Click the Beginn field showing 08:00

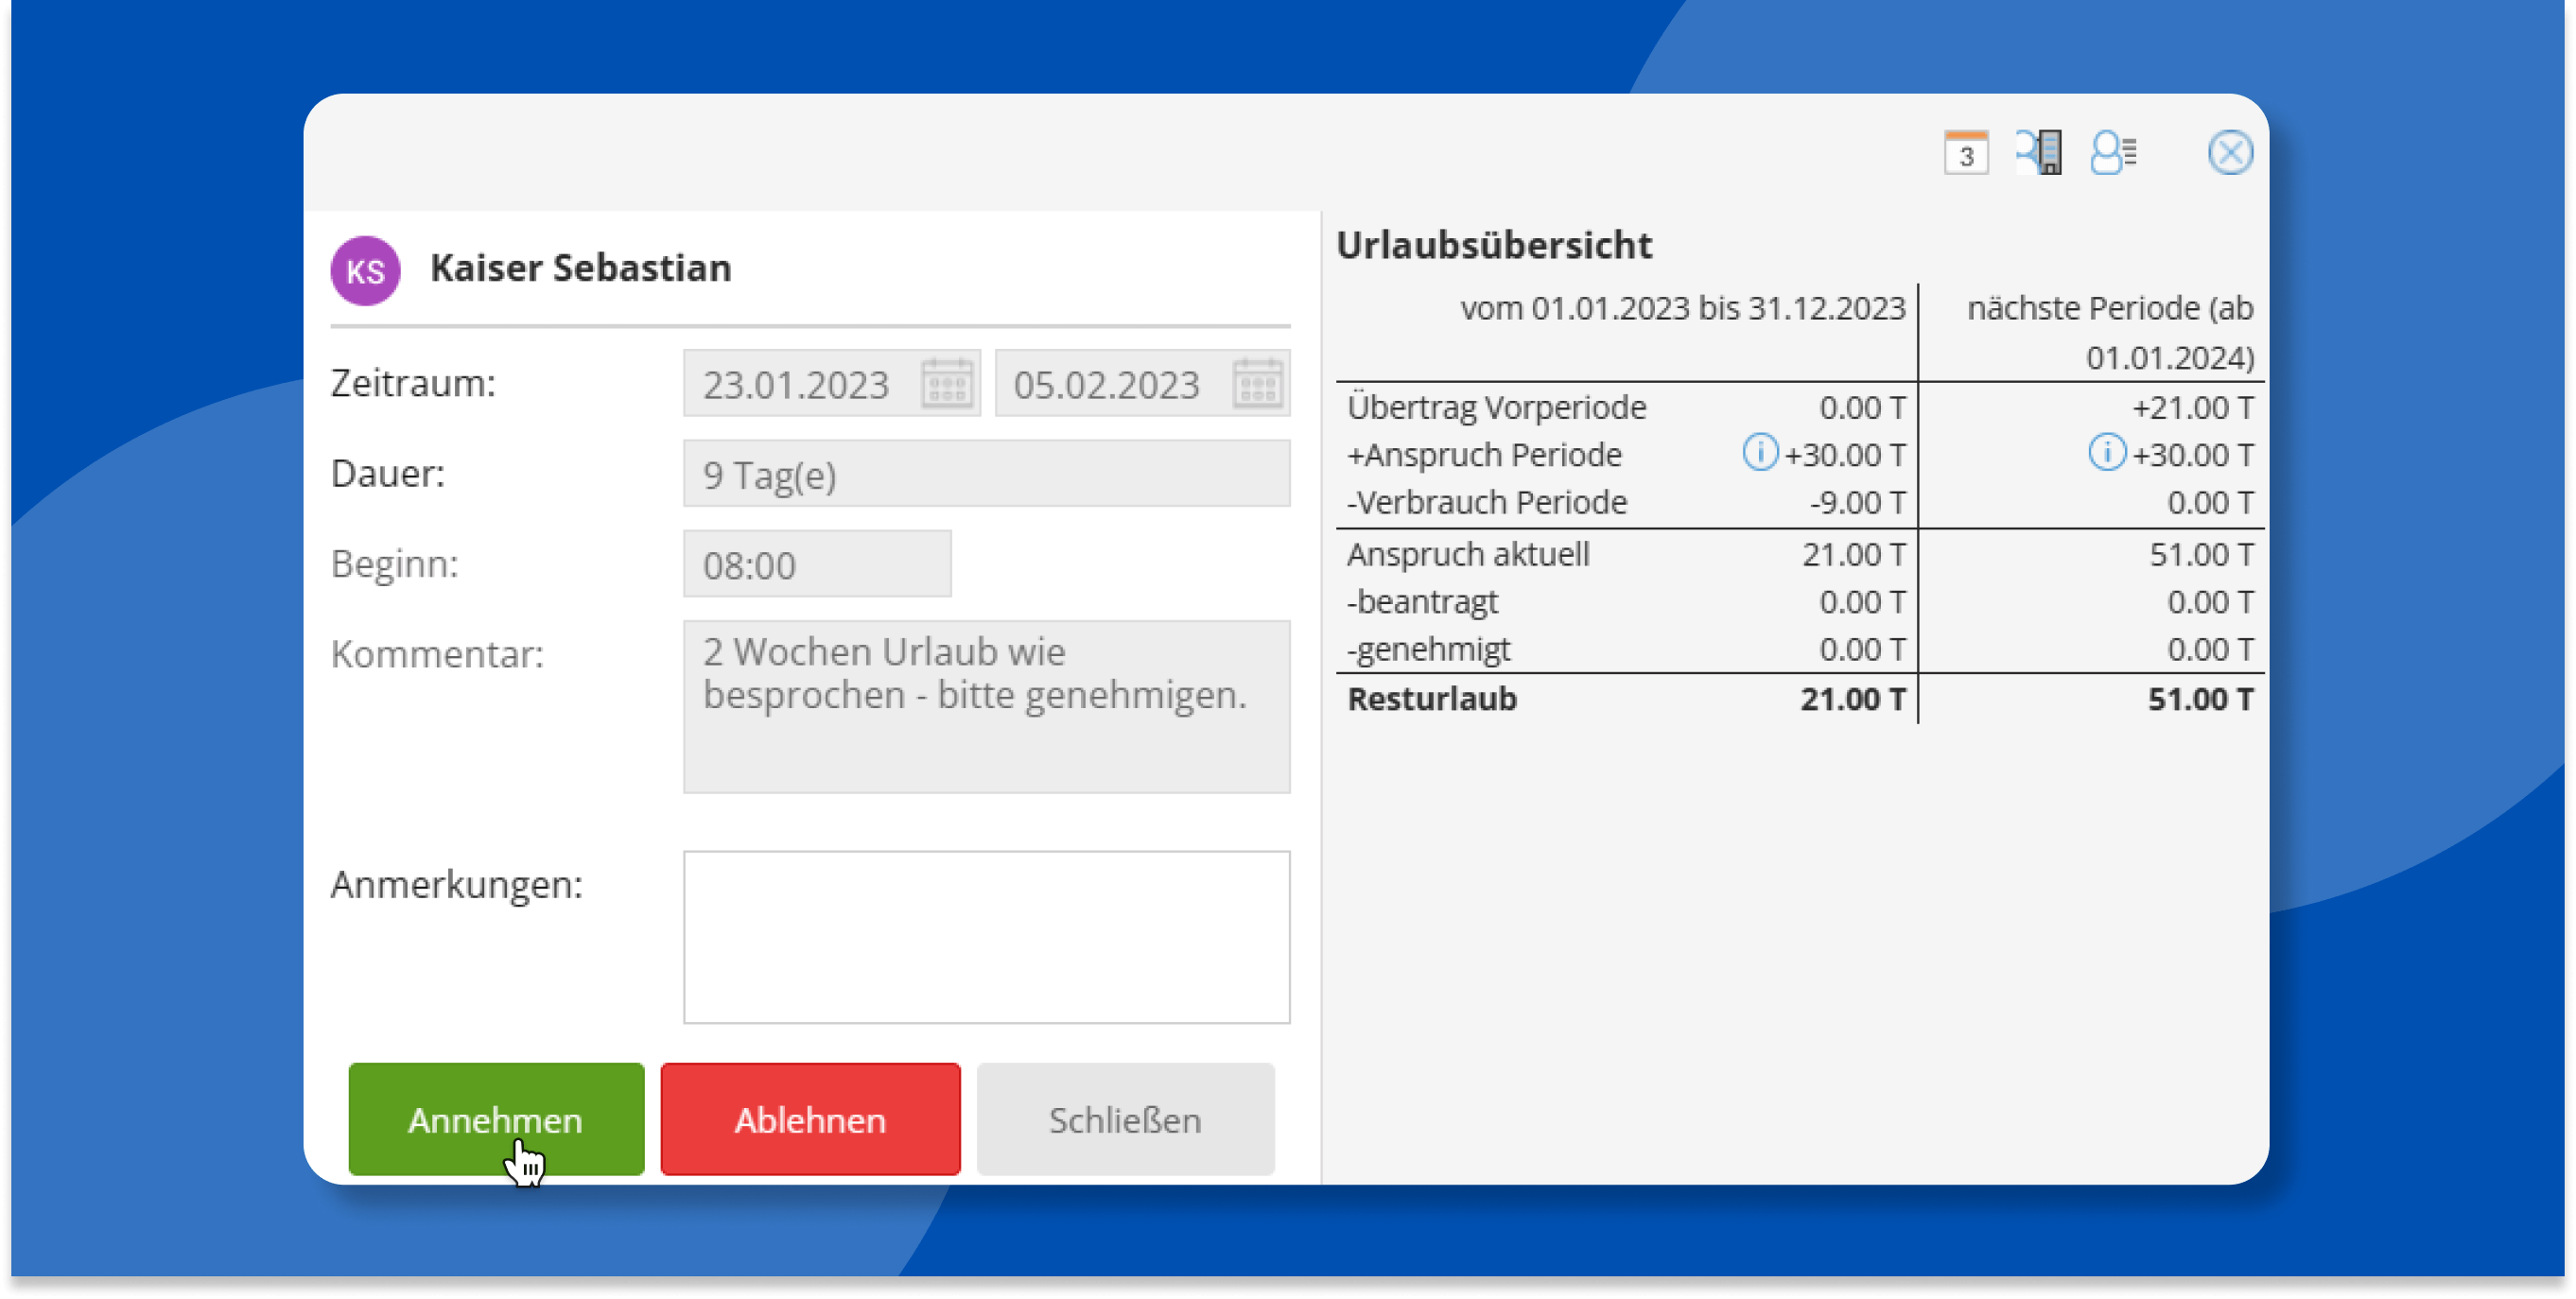pos(816,563)
